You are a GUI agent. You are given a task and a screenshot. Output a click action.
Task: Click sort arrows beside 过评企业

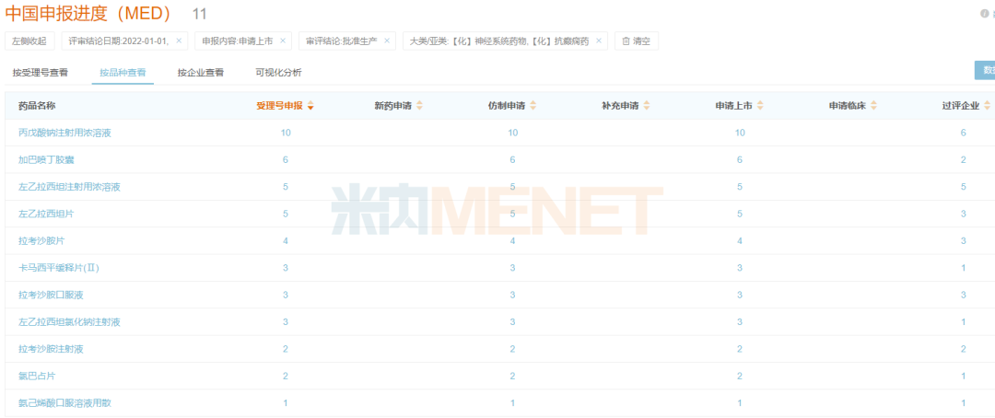tap(988, 106)
